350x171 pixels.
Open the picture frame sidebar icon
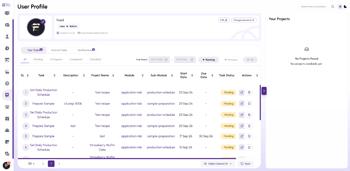click(x=7, y=107)
